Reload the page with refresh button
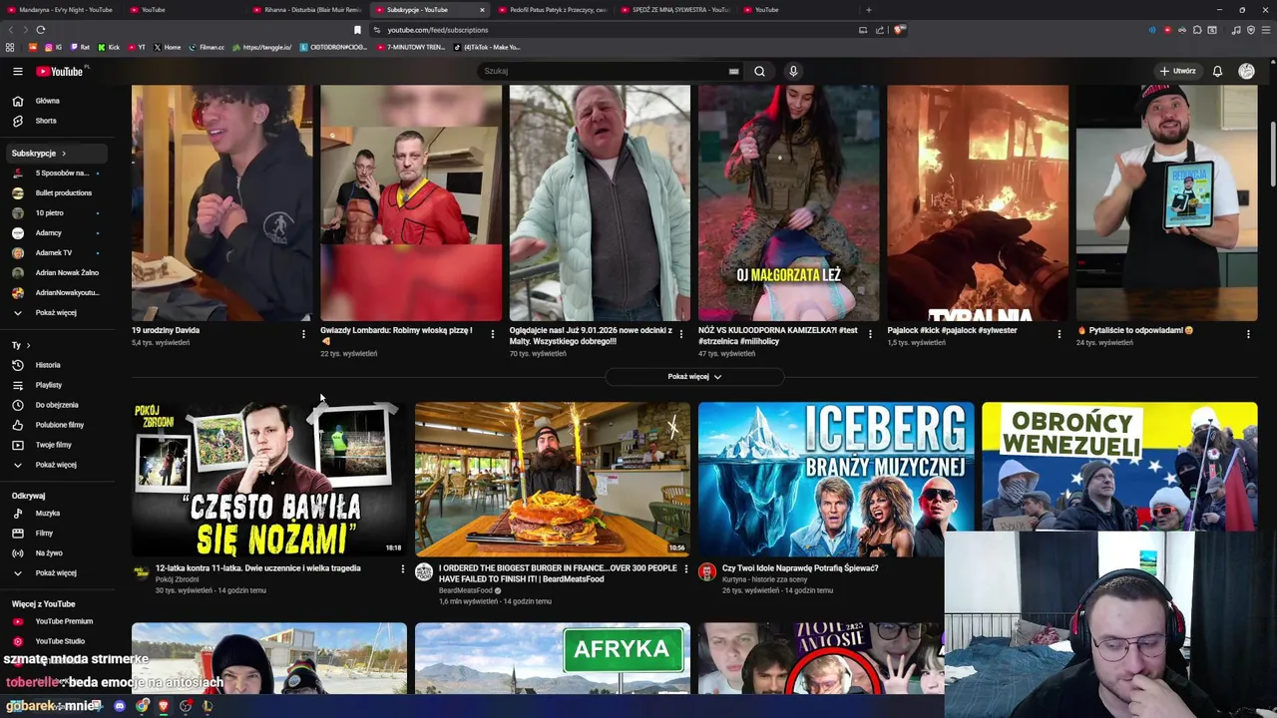The height and width of the screenshot is (718, 1277). (x=41, y=30)
